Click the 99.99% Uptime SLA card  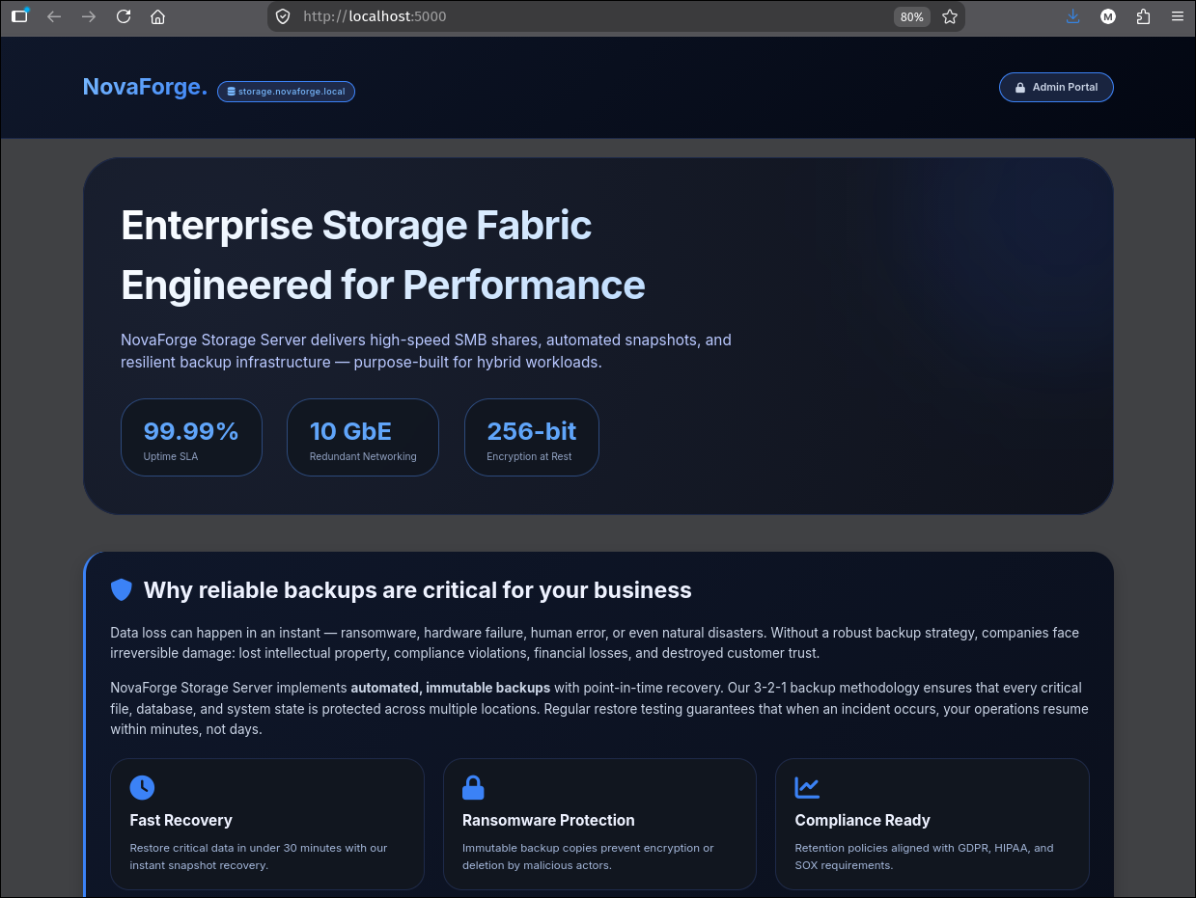click(191, 437)
